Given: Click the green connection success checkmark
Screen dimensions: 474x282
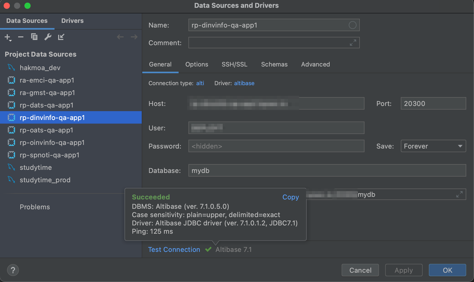Looking at the screenshot, I should pyautogui.click(x=208, y=250).
